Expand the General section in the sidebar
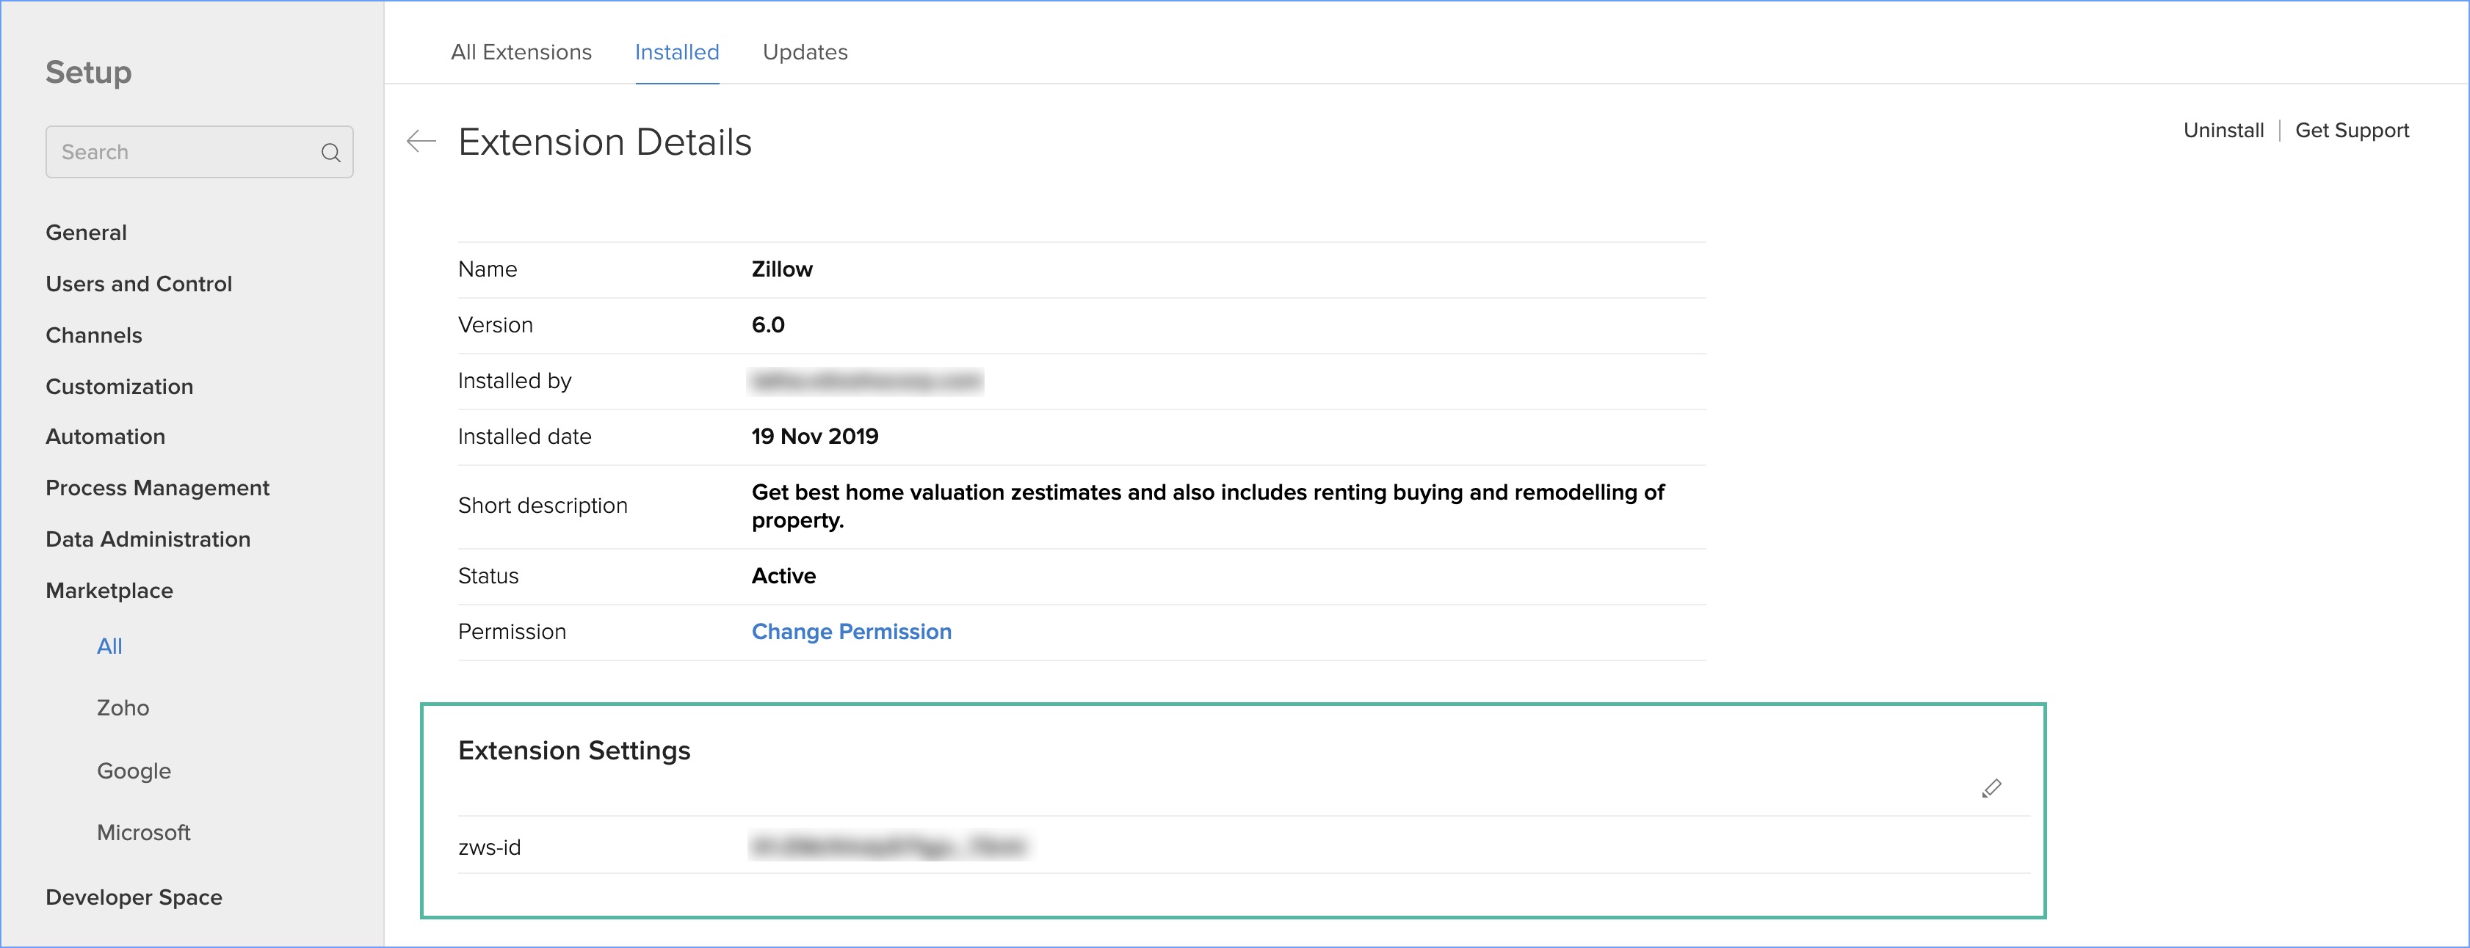Image resolution: width=2470 pixels, height=948 pixels. pos(87,232)
